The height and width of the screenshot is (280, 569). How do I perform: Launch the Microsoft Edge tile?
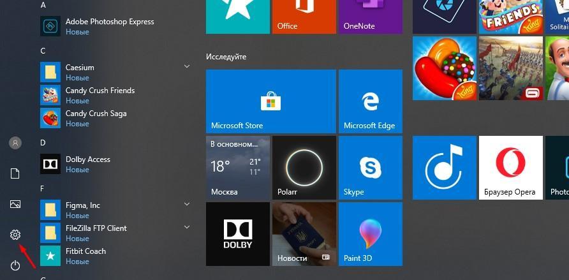(371, 101)
